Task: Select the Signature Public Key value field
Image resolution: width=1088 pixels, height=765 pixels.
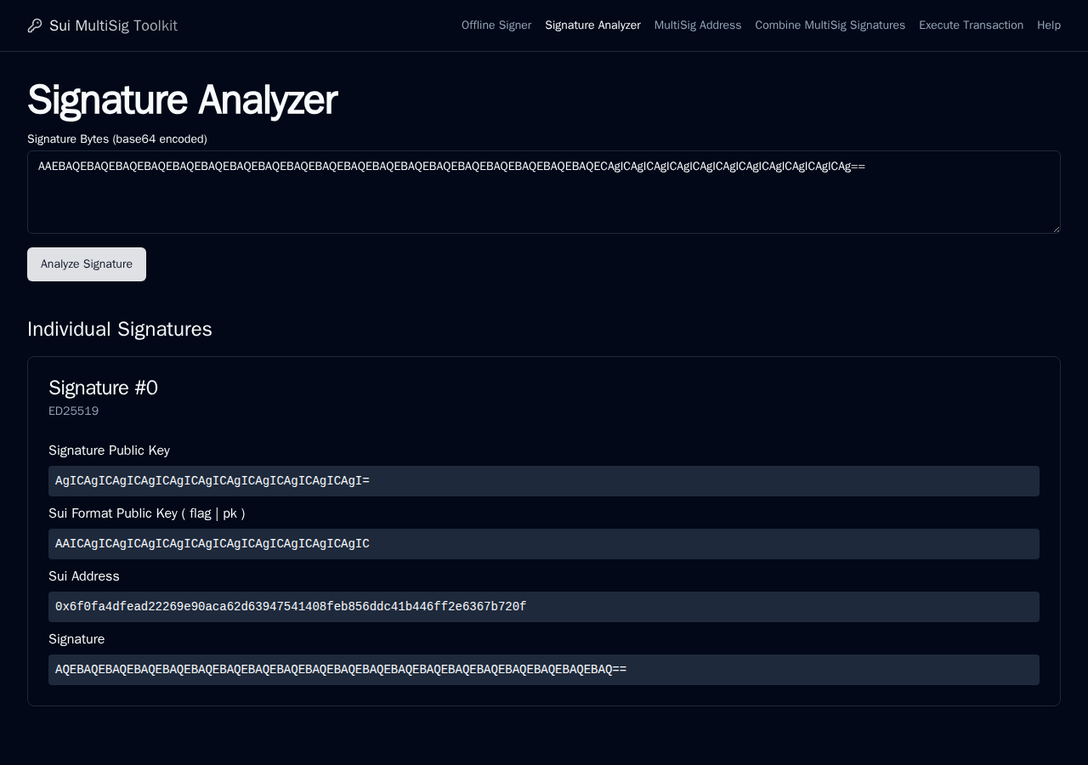Action: pyautogui.click(x=544, y=481)
